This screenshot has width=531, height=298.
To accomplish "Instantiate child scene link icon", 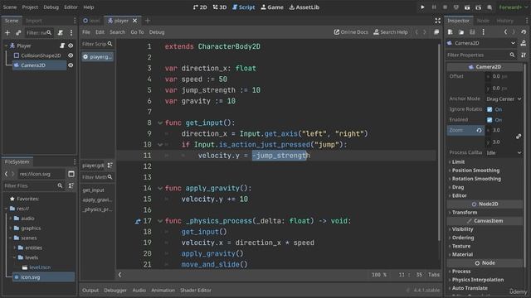I will (18, 33).
